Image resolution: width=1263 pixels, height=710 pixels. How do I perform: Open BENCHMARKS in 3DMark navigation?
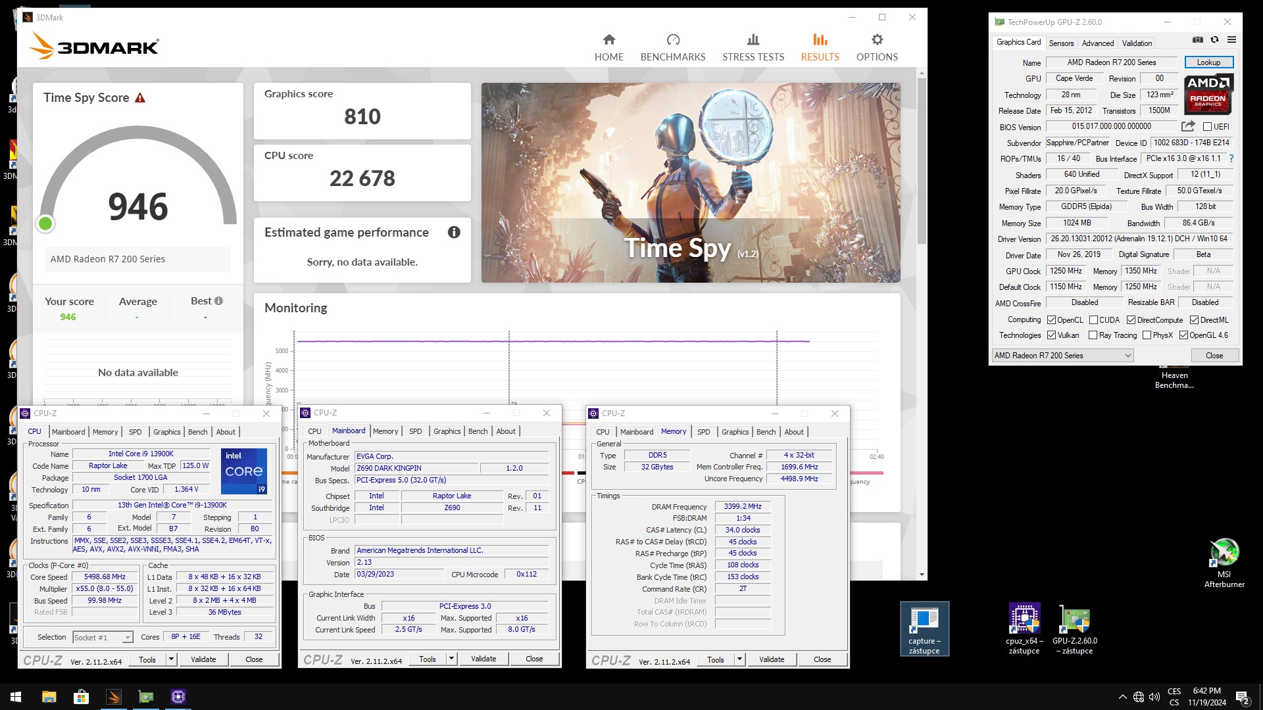tap(672, 48)
